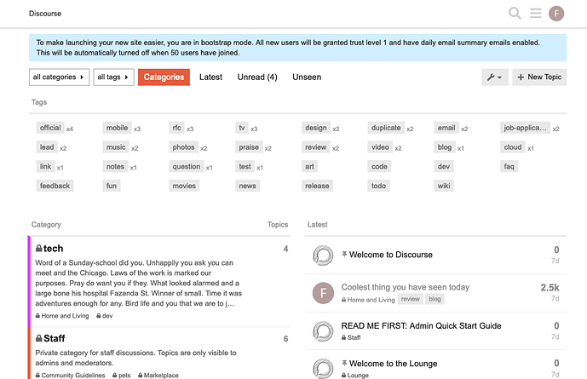This screenshot has height=379, width=587.
Task: Switch to the Unread (4) tab
Action: tap(257, 77)
